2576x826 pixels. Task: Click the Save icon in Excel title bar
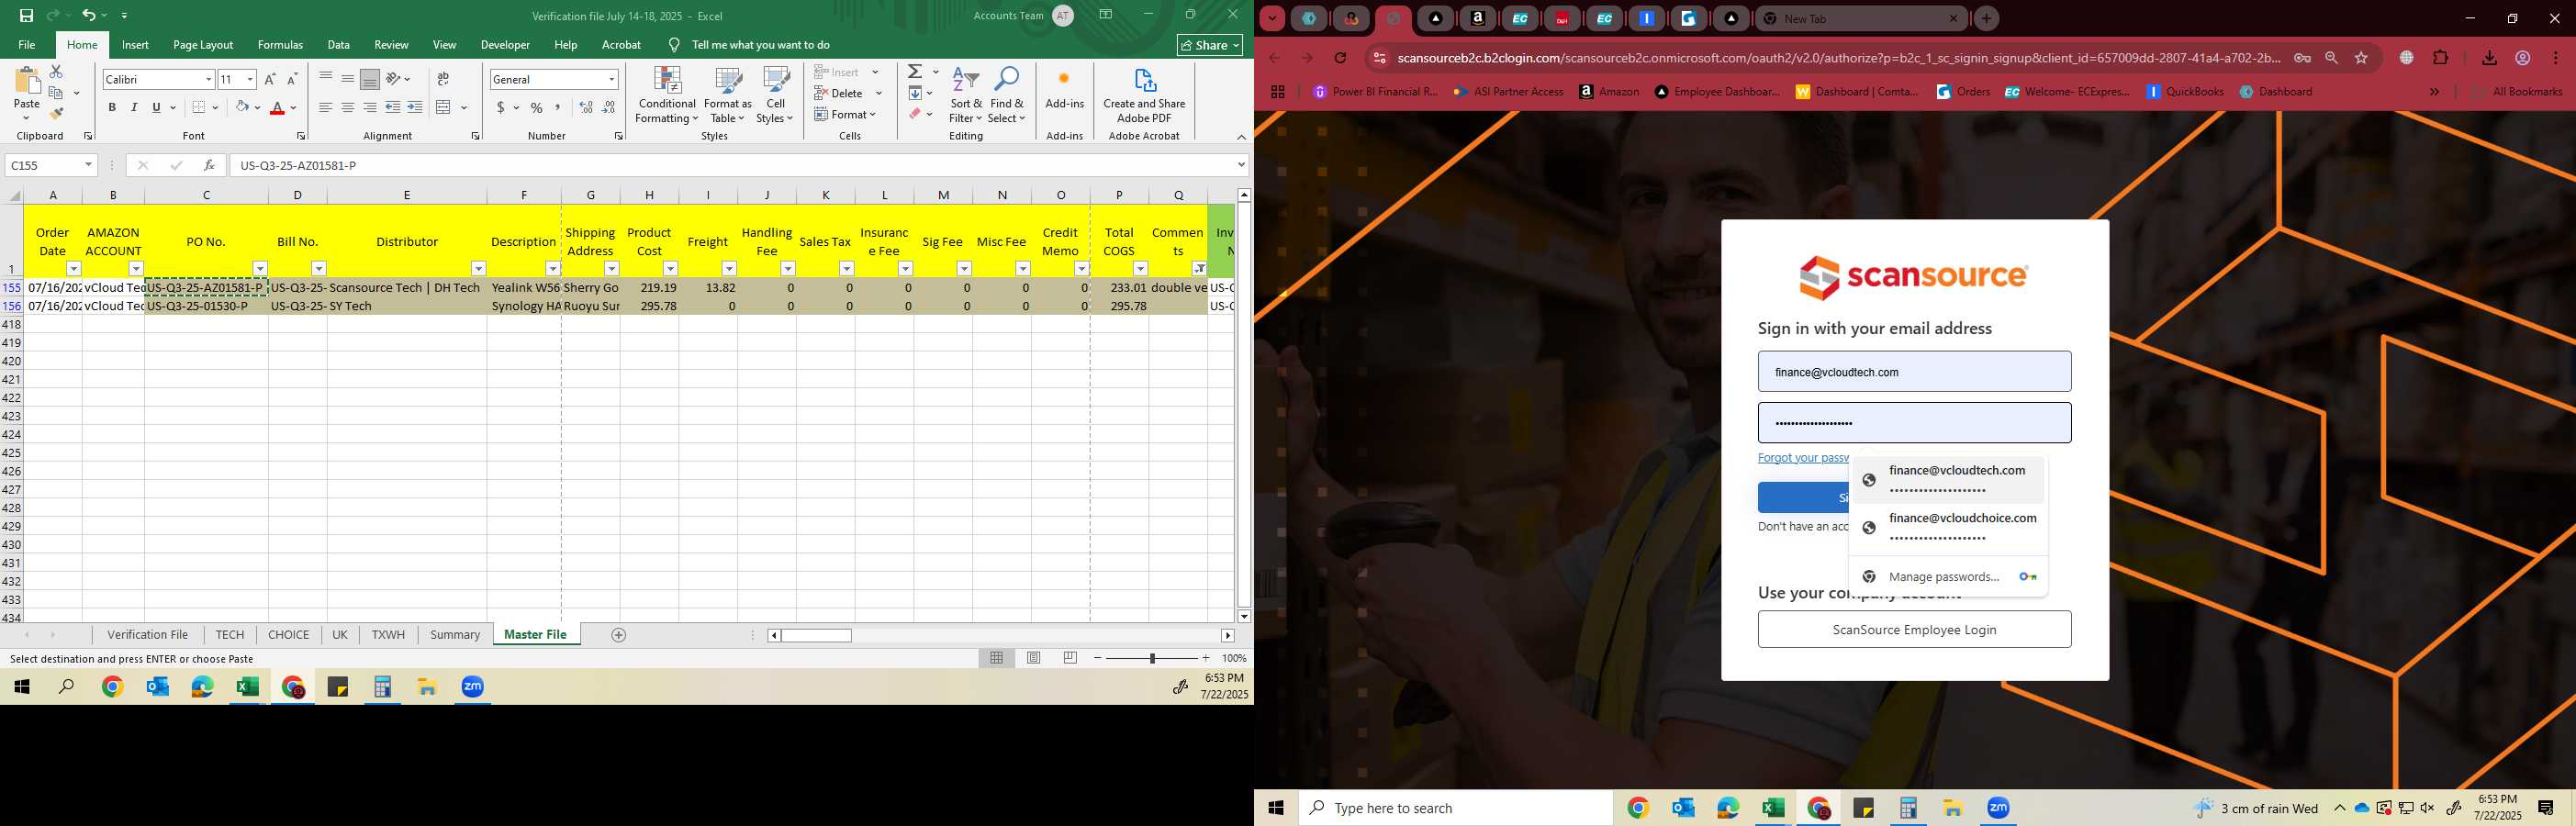click(x=26, y=16)
